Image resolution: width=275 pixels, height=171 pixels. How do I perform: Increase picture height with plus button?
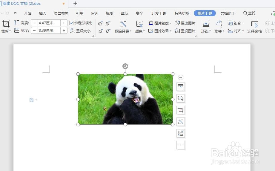pyautogui.click(x=64, y=23)
